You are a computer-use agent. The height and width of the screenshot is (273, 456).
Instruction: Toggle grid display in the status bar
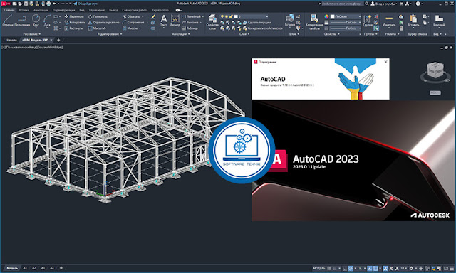coord(329,268)
